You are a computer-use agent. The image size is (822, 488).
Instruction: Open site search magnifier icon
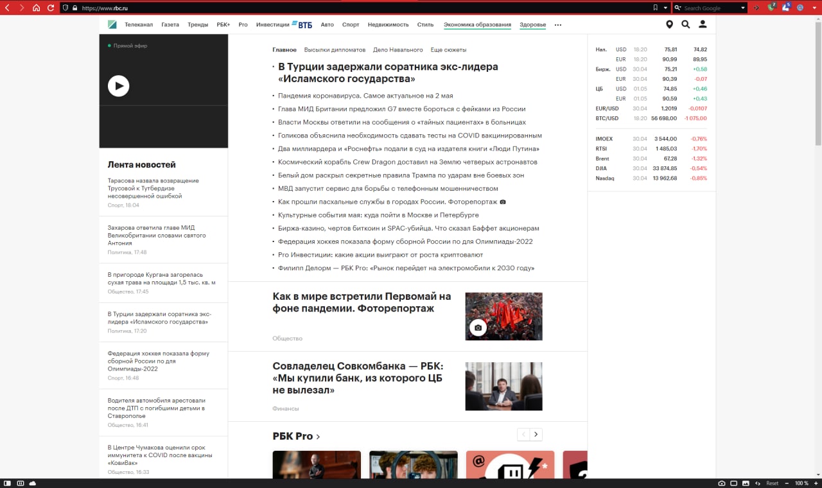[x=685, y=24]
